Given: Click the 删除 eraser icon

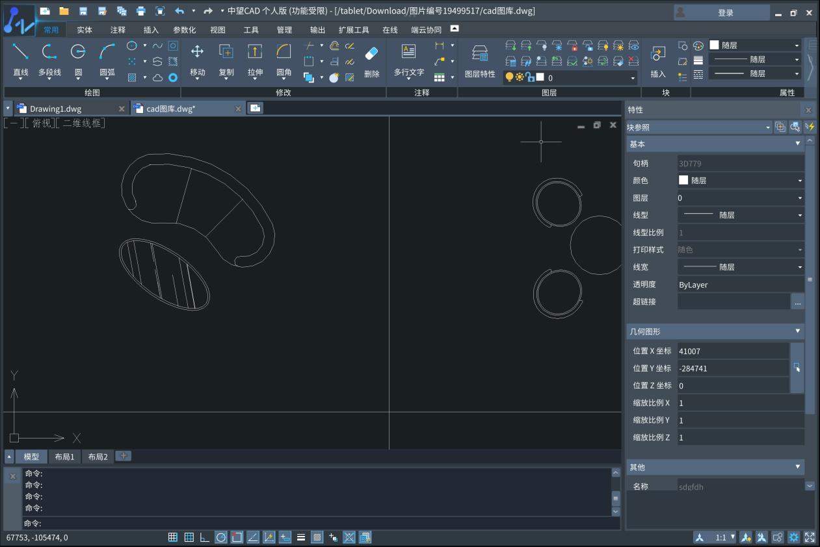Looking at the screenshot, I should (371, 53).
